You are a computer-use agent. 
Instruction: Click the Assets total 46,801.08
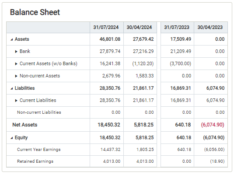pyautogui.click(x=110, y=39)
